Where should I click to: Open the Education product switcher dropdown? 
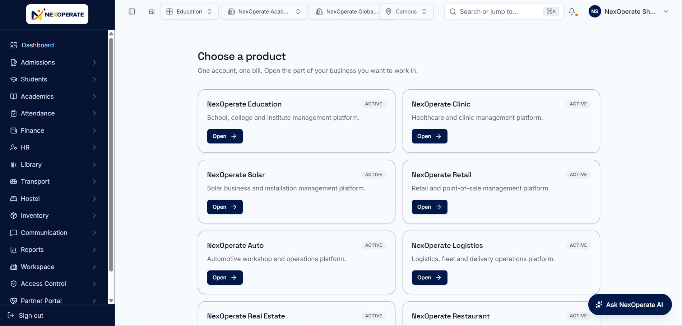pos(189,11)
